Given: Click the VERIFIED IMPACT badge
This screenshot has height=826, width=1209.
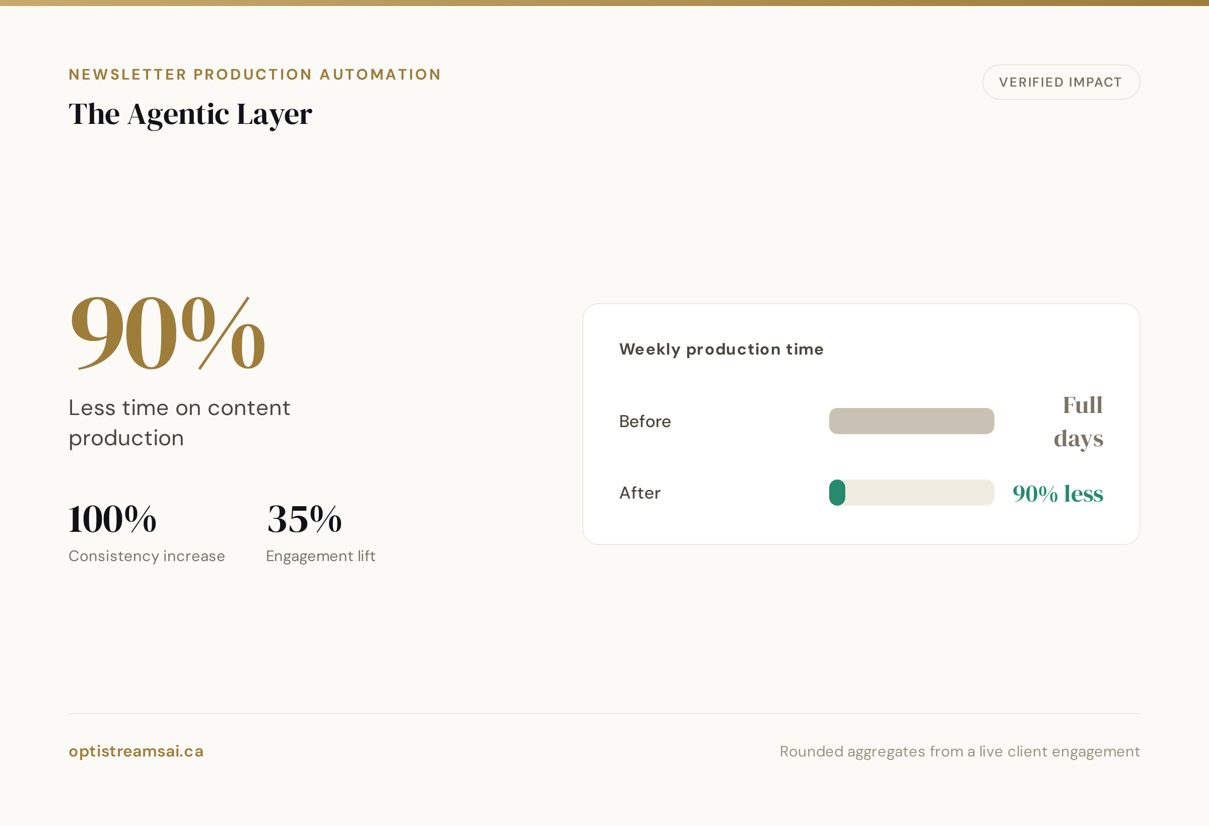Looking at the screenshot, I should pos(1061,82).
